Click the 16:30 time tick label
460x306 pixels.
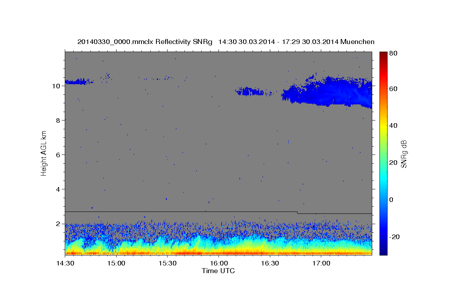[x=270, y=264]
